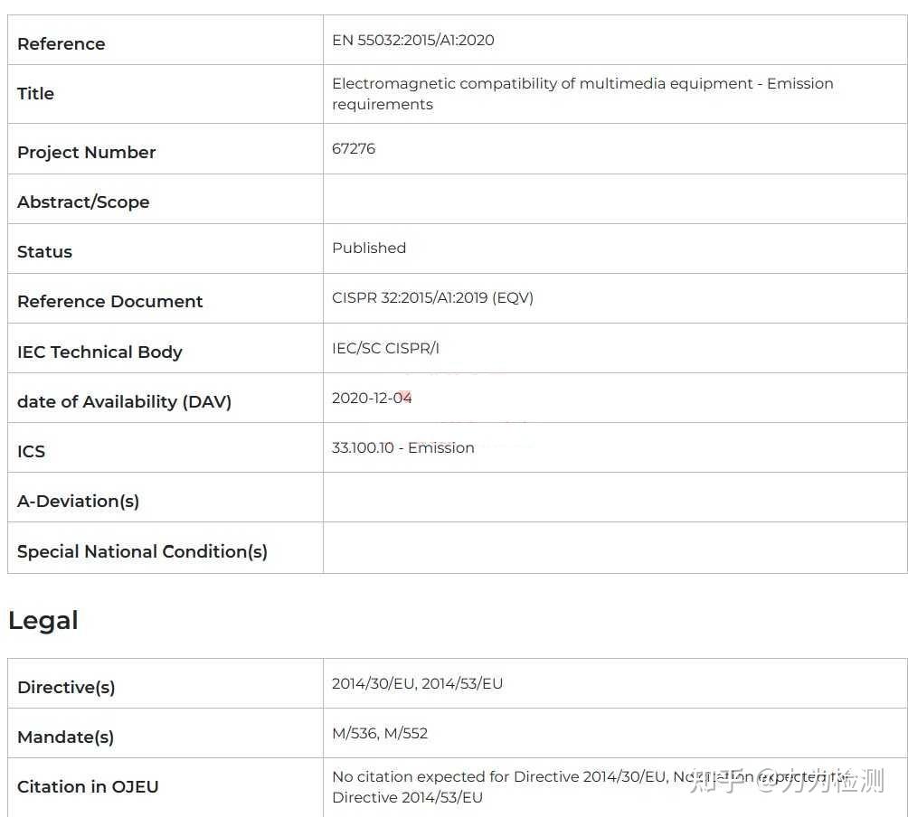This screenshot has width=908, height=817.
Task: Click the A-Deviation(s) row label
Action: [78, 501]
